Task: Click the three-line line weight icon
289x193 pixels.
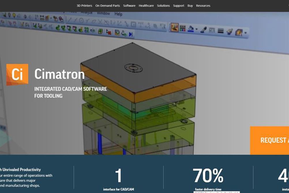Action: [x=221, y=31]
